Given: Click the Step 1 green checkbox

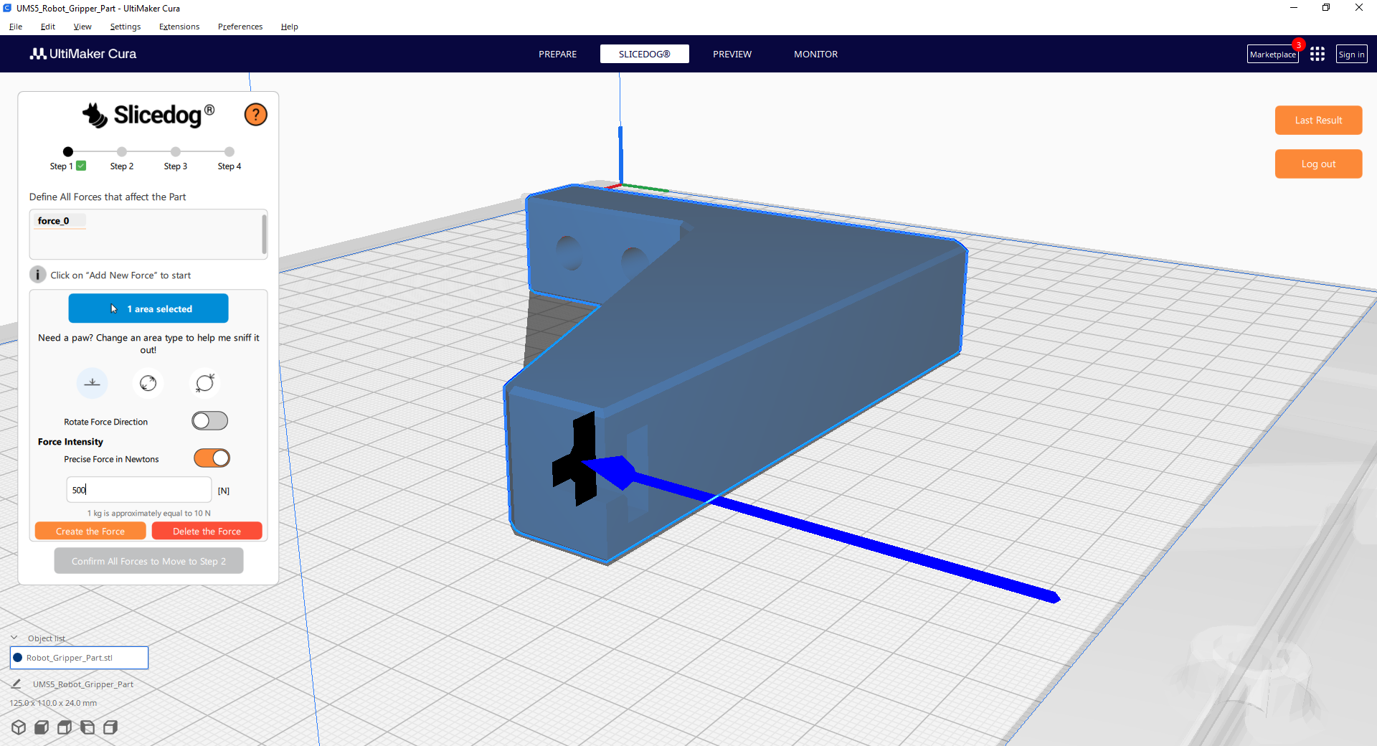Looking at the screenshot, I should point(81,166).
